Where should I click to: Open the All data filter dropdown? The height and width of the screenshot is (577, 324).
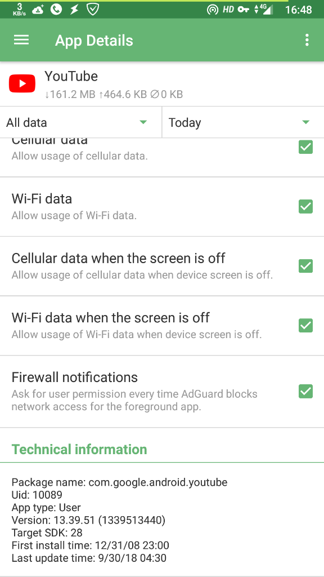coord(81,122)
